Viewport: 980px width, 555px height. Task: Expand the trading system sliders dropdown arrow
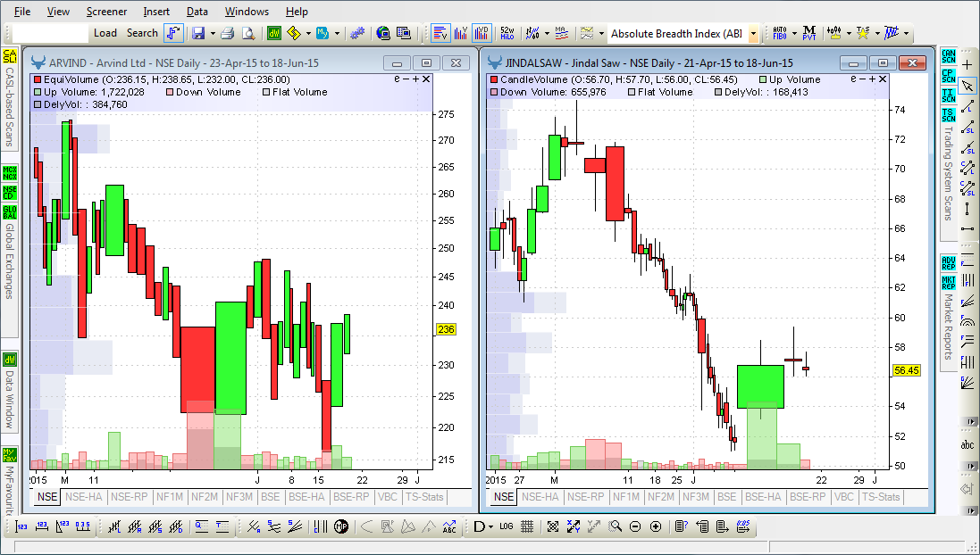pyautogui.click(x=849, y=34)
